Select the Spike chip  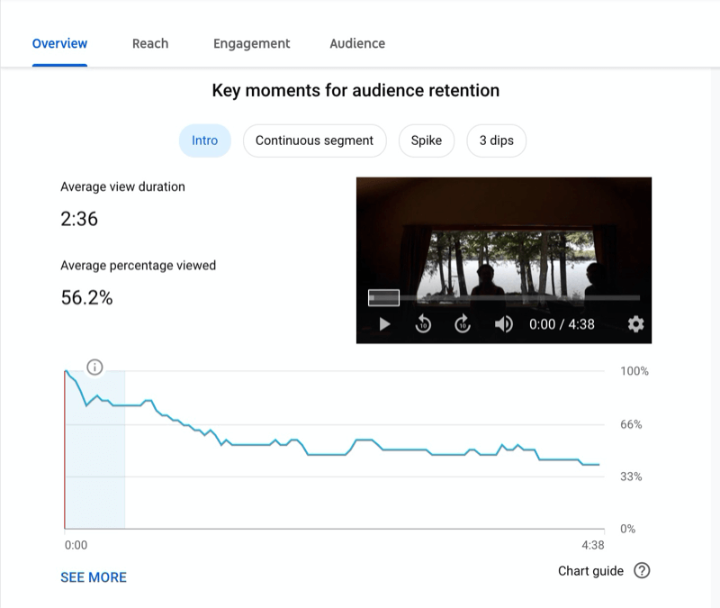pyautogui.click(x=427, y=141)
